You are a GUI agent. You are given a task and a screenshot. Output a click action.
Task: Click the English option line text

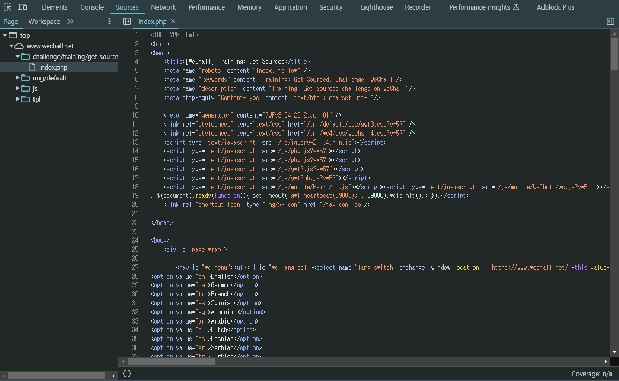click(x=206, y=276)
